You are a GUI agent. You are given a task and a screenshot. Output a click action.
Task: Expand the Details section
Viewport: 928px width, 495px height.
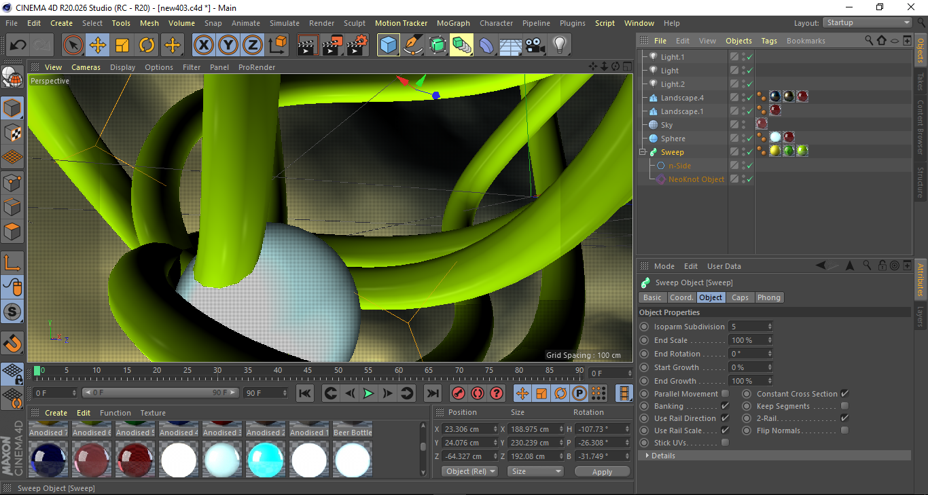click(774, 456)
